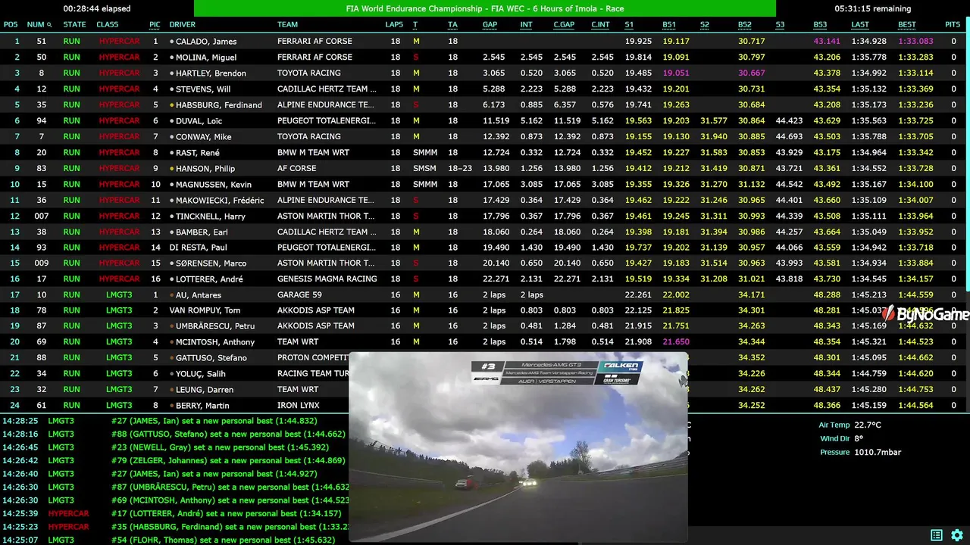Click the PITS column header
The image size is (970, 545).
[953, 25]
